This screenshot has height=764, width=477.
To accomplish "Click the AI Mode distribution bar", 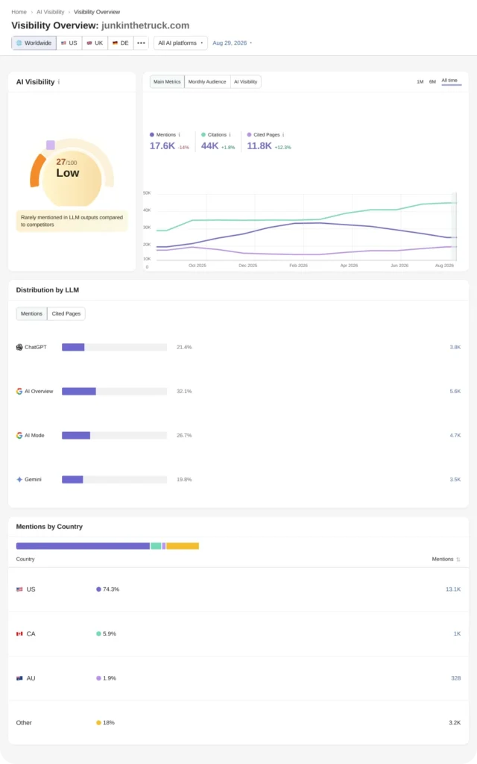I will pyautogui.click(x=114, y=435).
